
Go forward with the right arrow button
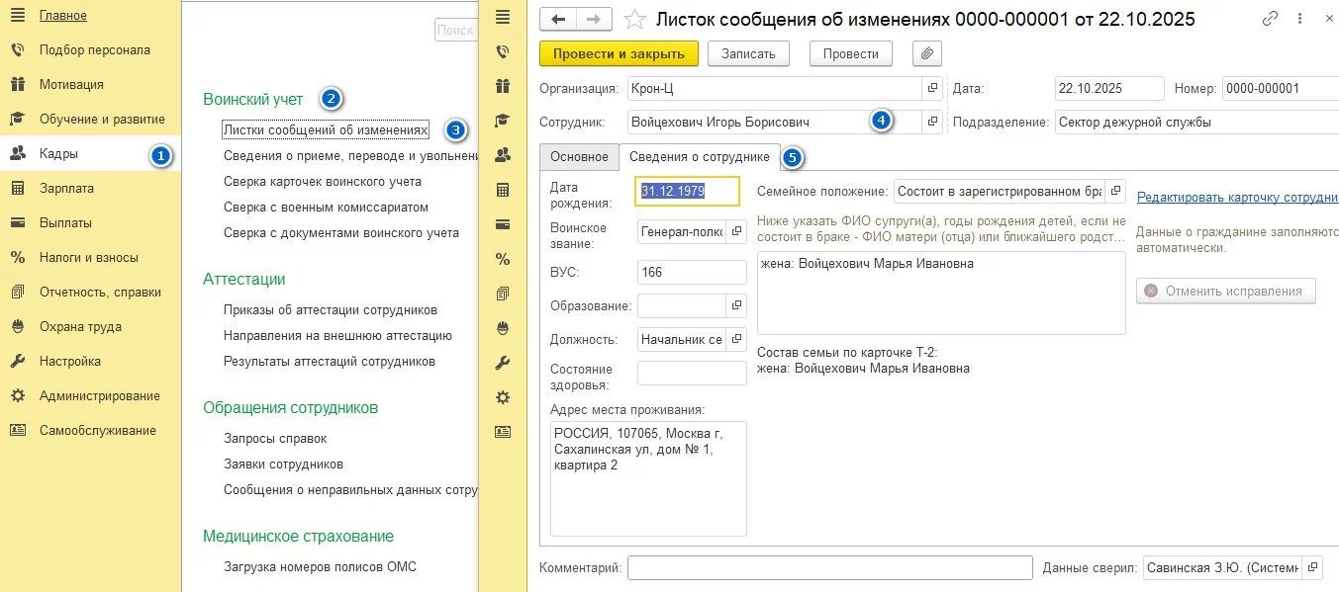(595, 19)
